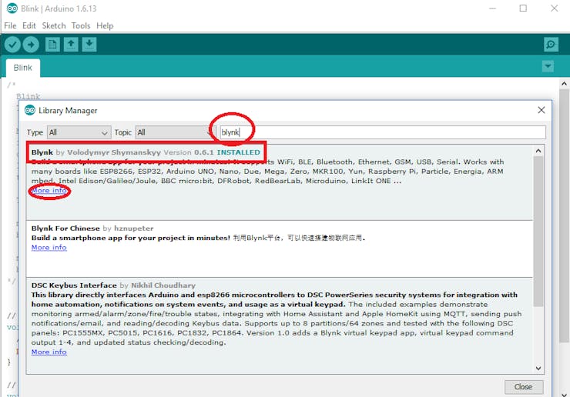This screenshot has width=570, height=397.
Task: Open More info link for DSC Keybus Interface
Action: tap(49, 352)
